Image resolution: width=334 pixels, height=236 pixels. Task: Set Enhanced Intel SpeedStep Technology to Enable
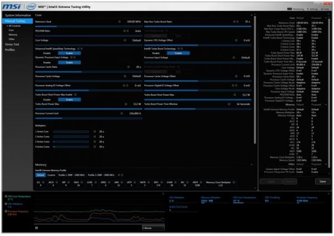click(x=70, y=53)
